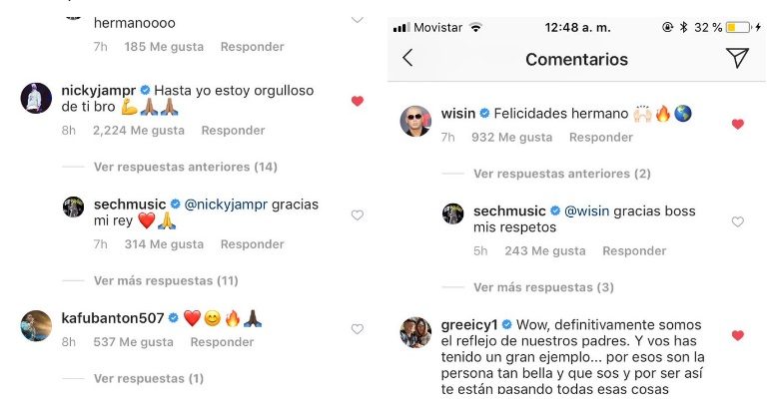773x416 pixels.
Task: Unlike nickyjampr's comment with red heart
Action: point(358,101)
